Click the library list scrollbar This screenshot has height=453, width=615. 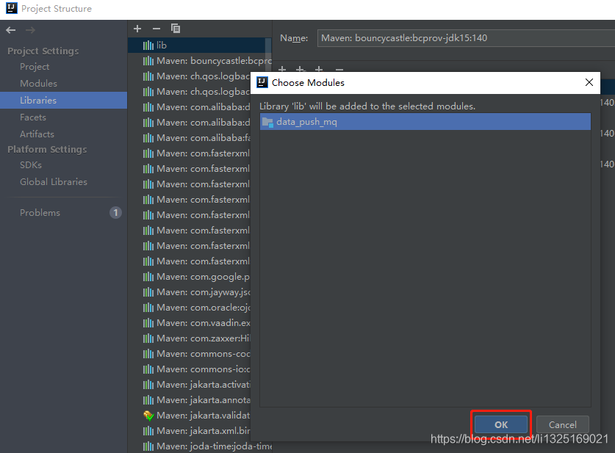pyautogui.click(x=268, y=55)
